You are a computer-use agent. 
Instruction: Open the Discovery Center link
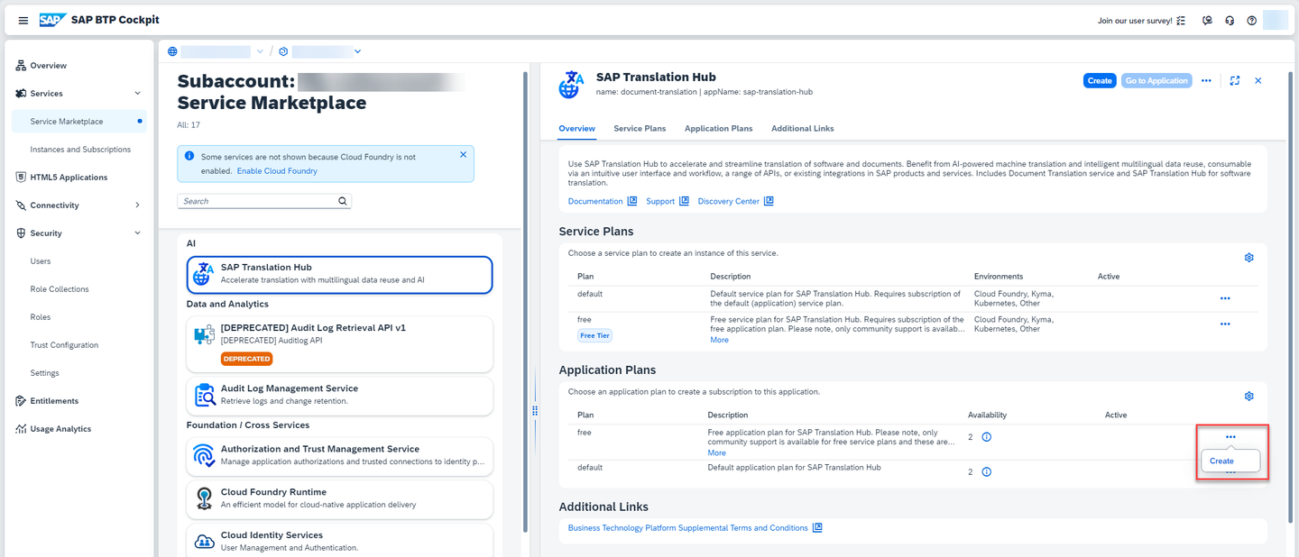click(728, 201)
